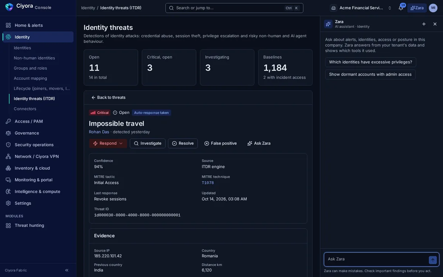The image size is (443, 277).
Task: Click the Monitoring & portal icon
Action: click(x=8, y=180)
